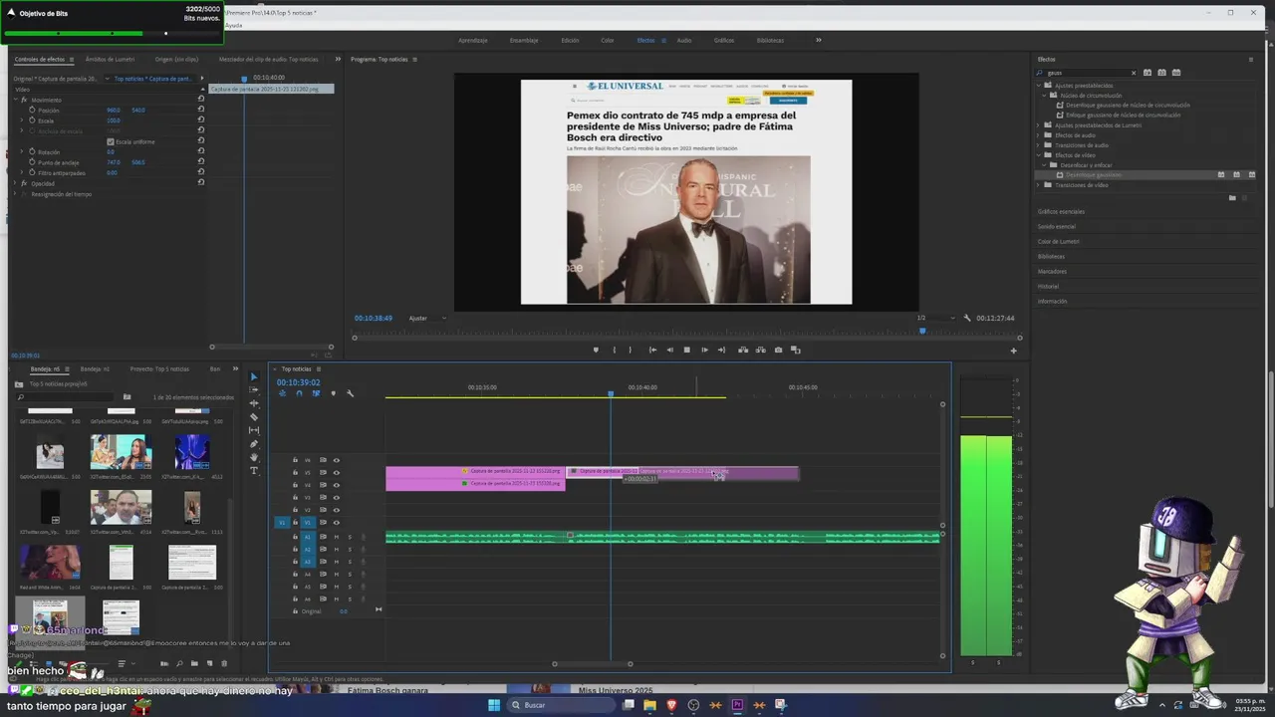Toggle Rotación animation stopwatch
The width and height of the screenshot is (1275, 717).
(x=32, y=151)
